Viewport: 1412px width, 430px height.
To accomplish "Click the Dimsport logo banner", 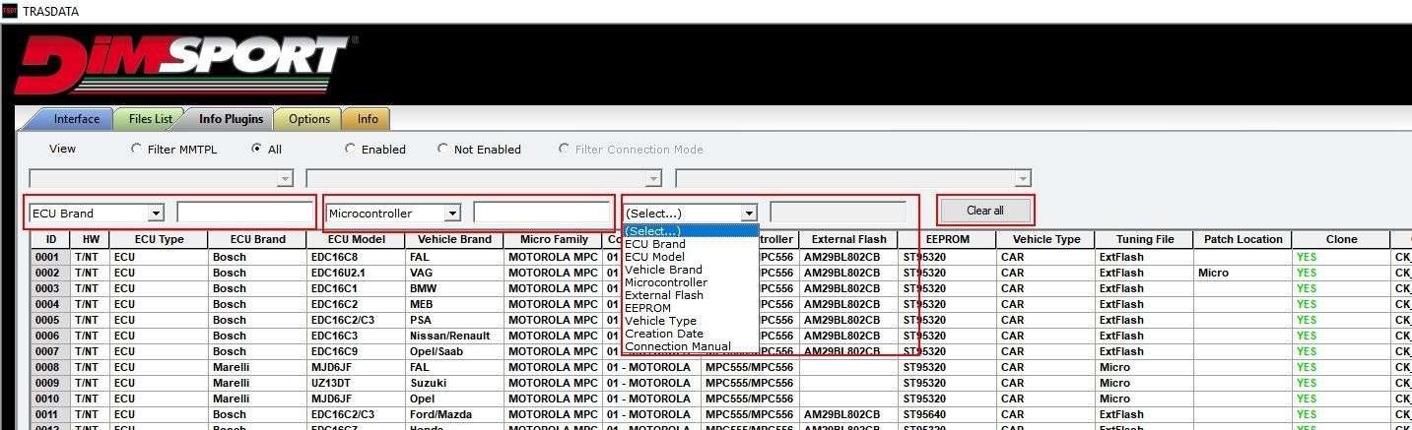I will coord(185,65).
